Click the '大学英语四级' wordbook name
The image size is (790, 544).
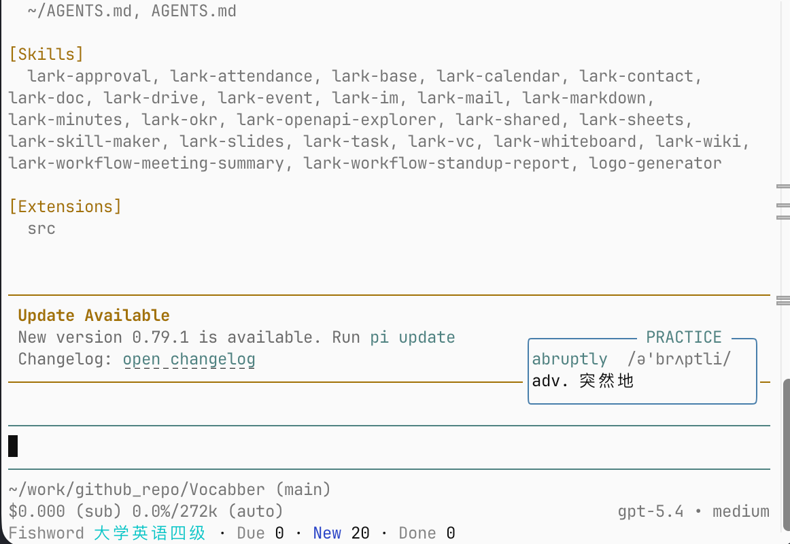150,533
